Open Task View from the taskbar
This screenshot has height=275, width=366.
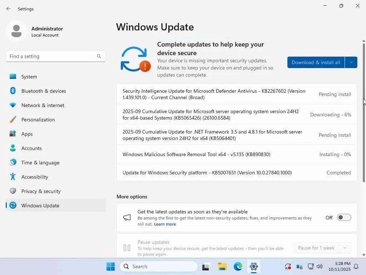206,266
